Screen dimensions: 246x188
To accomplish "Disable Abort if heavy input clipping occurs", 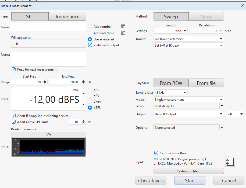I will (x=14, y=116).
